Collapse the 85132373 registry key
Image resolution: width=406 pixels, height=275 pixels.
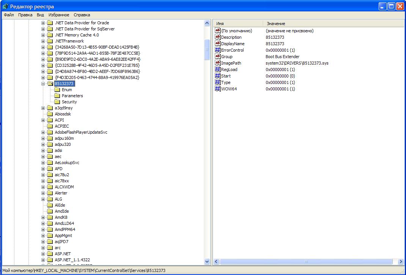[x=43, y=84]
